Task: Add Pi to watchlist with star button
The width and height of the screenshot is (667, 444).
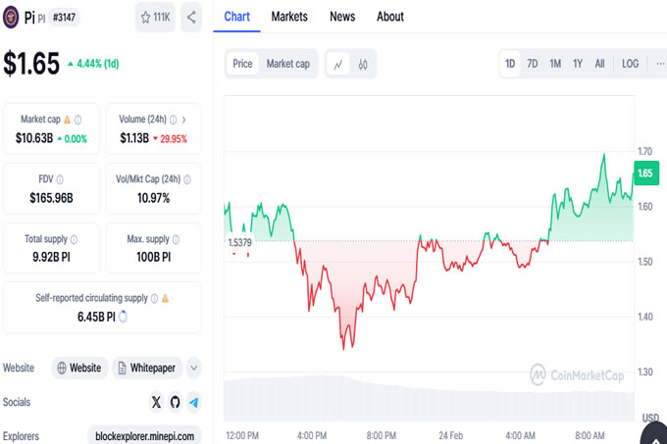Action: tap(155, 17)
